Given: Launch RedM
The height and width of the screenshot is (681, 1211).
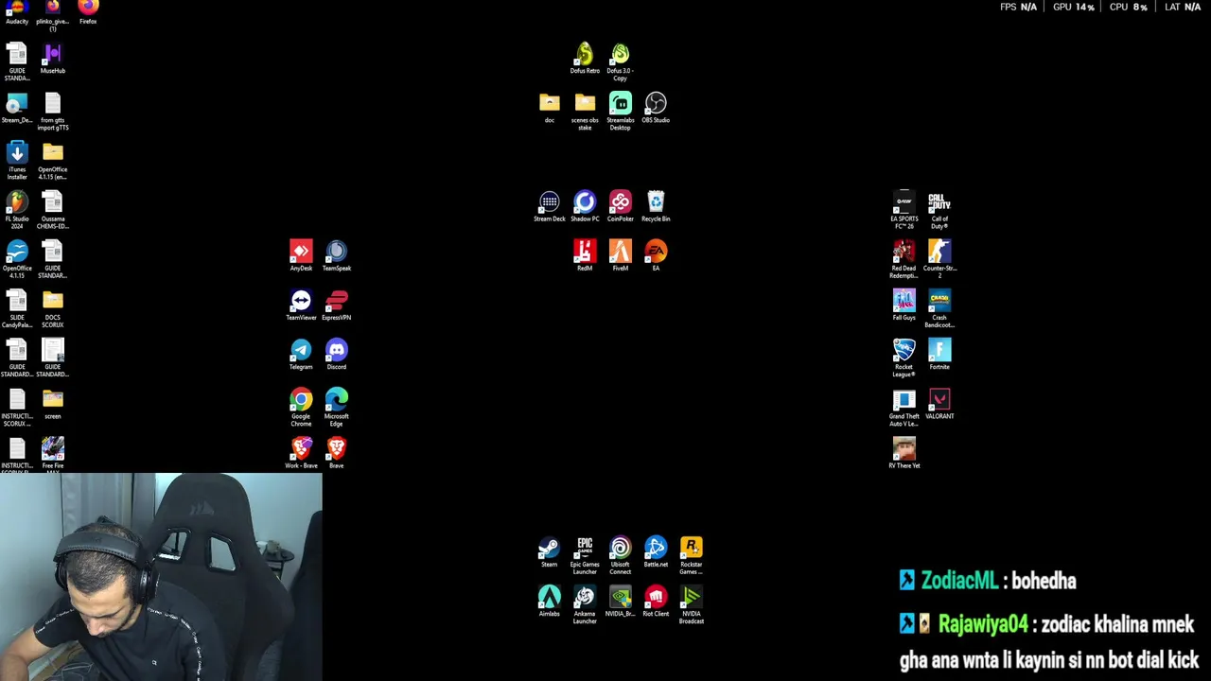Looking at the screenshot, I should point(585,255).
